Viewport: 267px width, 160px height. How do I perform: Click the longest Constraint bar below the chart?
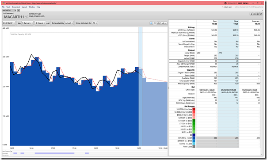tap(54, 153)
